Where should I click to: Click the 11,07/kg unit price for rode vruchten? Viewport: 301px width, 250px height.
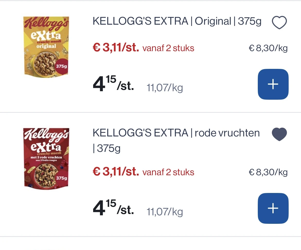click(164, 212)
